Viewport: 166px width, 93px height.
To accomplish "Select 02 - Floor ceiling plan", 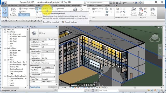I will click(13, 53).
